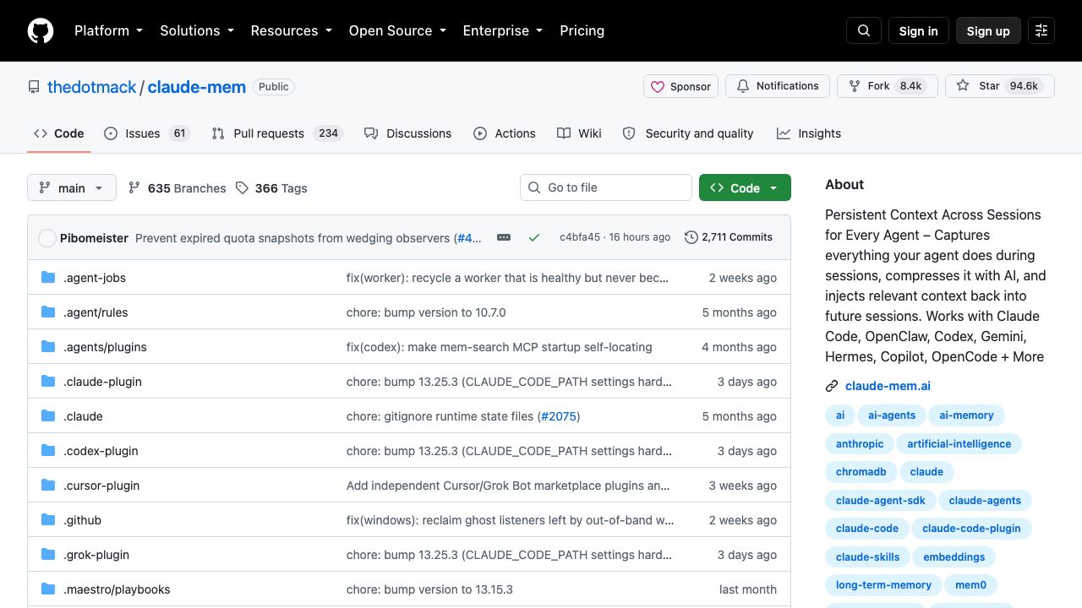Click the Wiki book icon
Image resolution: width=1082 pixels, height=608 pixels.
(564, 133)
